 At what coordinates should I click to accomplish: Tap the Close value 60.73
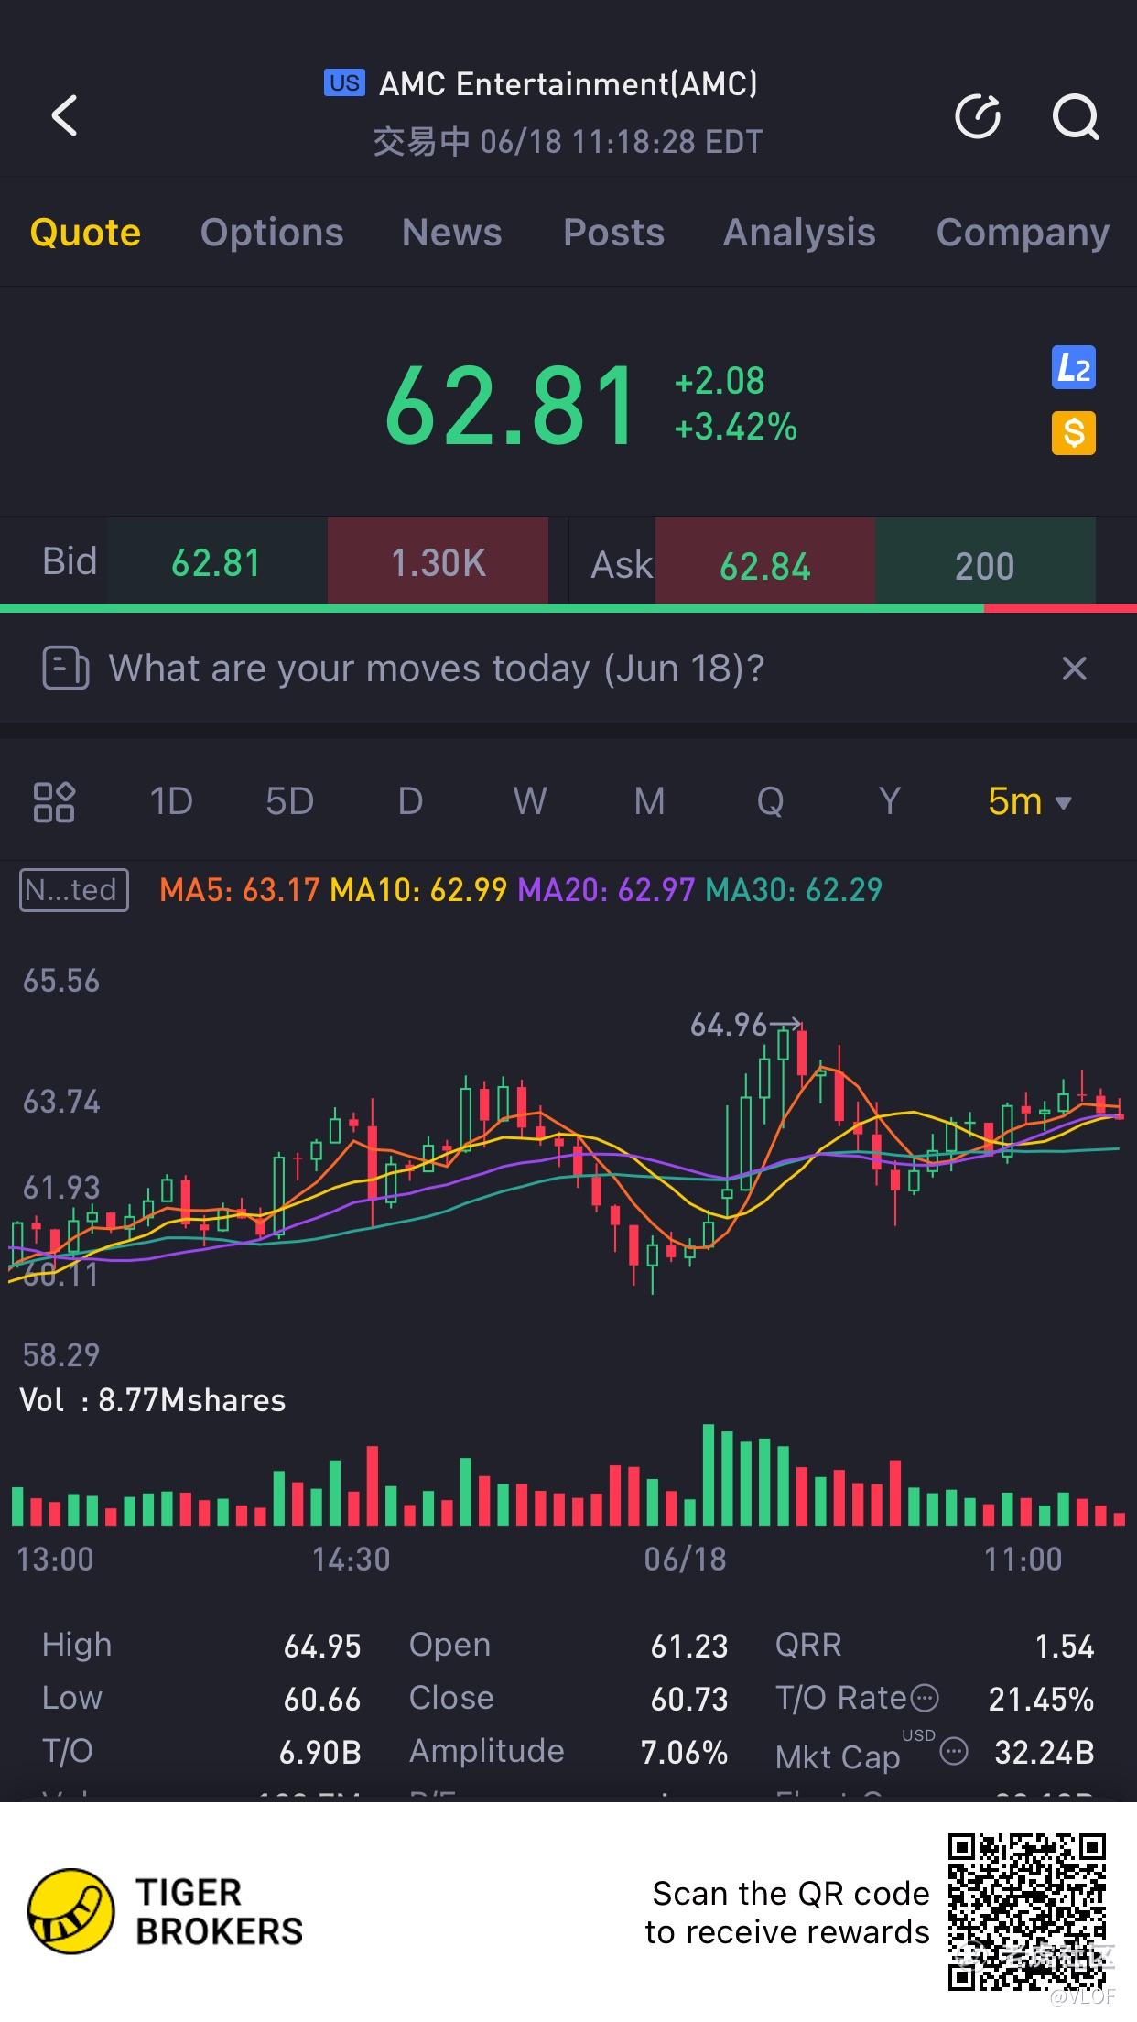click(689, 1699)
